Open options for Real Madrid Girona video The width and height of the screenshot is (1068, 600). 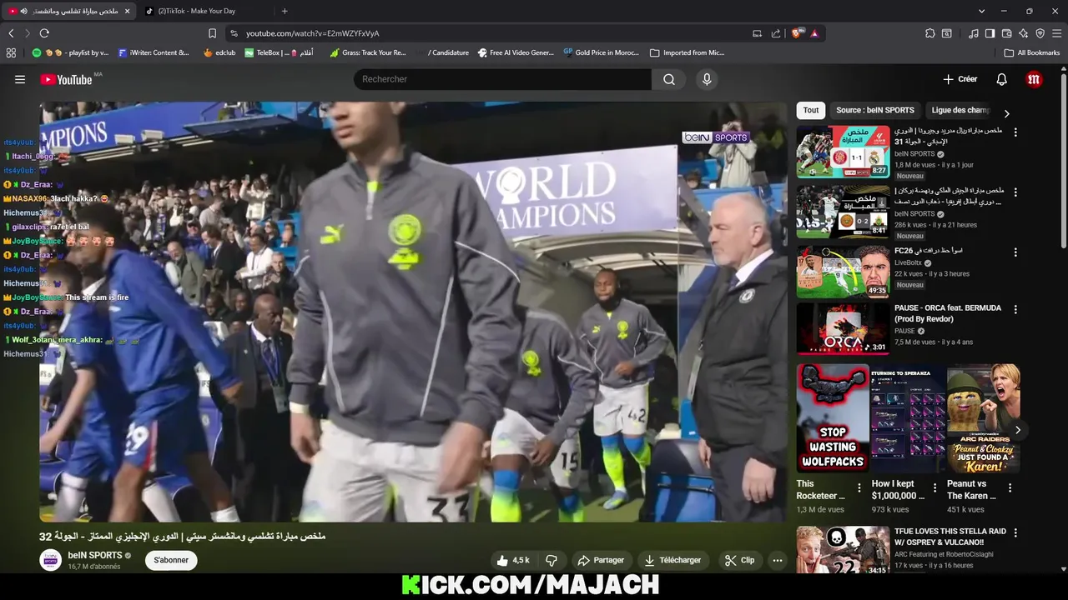point(1015,132)
